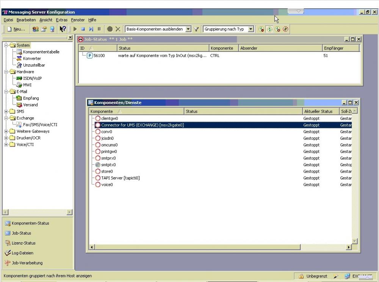Select the Konverter node in System tree
379x282 pixels.
tap(32, 59)
